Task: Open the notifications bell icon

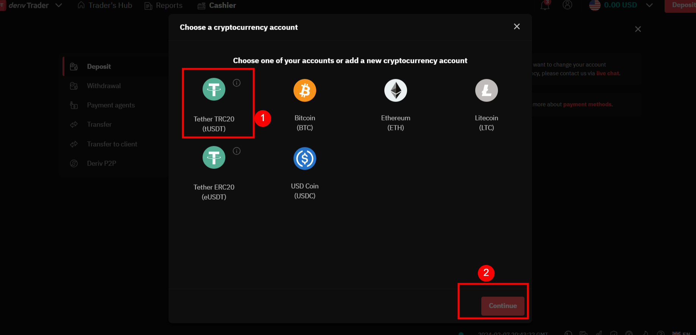Action: click(x=545, y=5)
